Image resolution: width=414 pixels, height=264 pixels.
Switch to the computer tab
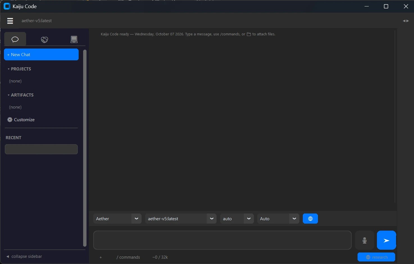[x=74, y=40]
